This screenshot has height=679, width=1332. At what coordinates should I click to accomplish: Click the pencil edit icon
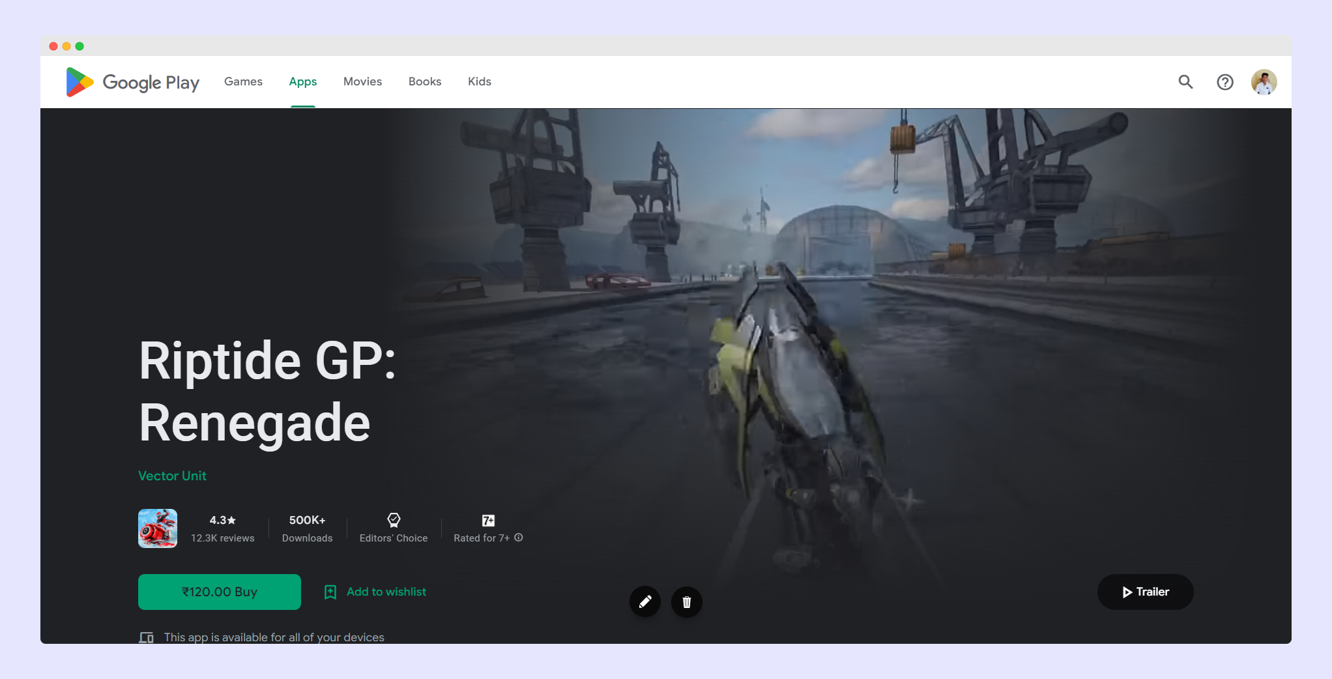[644, 602]
